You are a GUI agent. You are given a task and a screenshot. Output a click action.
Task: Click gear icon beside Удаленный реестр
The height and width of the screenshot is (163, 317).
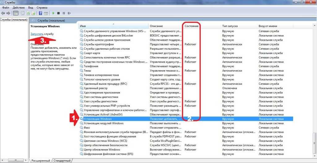pyautogui.click(x=81, y=88)
